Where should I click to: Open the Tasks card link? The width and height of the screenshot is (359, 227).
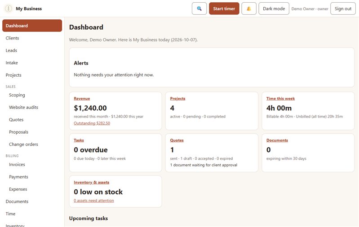pos(79,140)
